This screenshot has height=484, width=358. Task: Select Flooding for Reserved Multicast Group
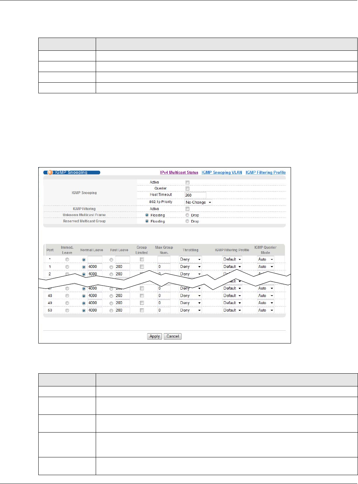tap(147, 221)
